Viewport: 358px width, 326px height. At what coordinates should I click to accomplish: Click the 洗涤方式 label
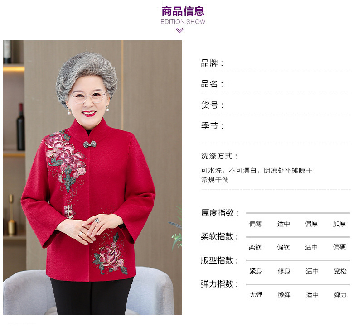(219, 156)
